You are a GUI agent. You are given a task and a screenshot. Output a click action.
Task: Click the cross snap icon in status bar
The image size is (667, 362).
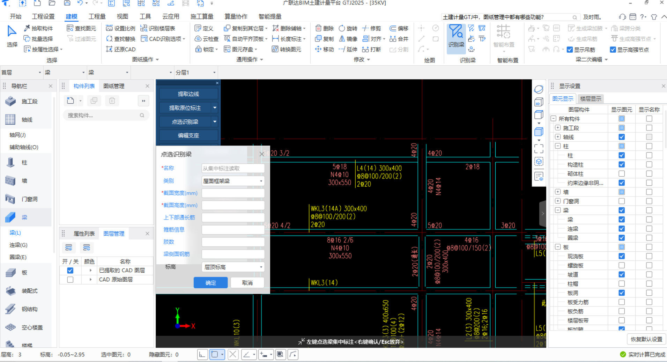pos(233,355)
